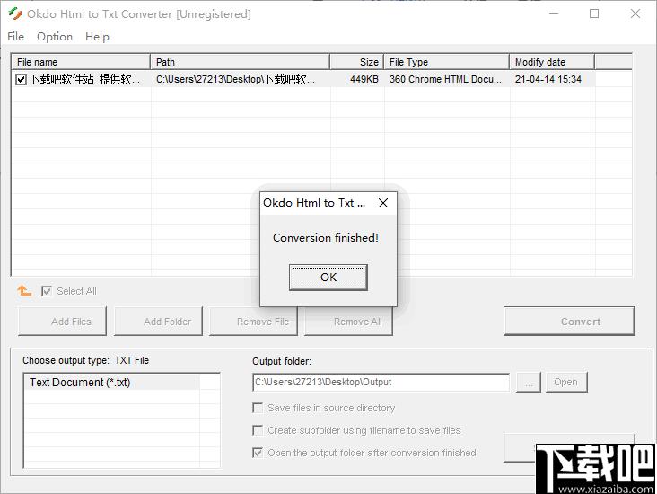Start conversion with the Convert button
The width and height of the screenshot is (657, 494).
click(569, 322)
